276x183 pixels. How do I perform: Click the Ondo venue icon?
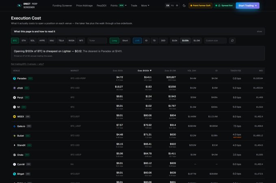(15, 155)
